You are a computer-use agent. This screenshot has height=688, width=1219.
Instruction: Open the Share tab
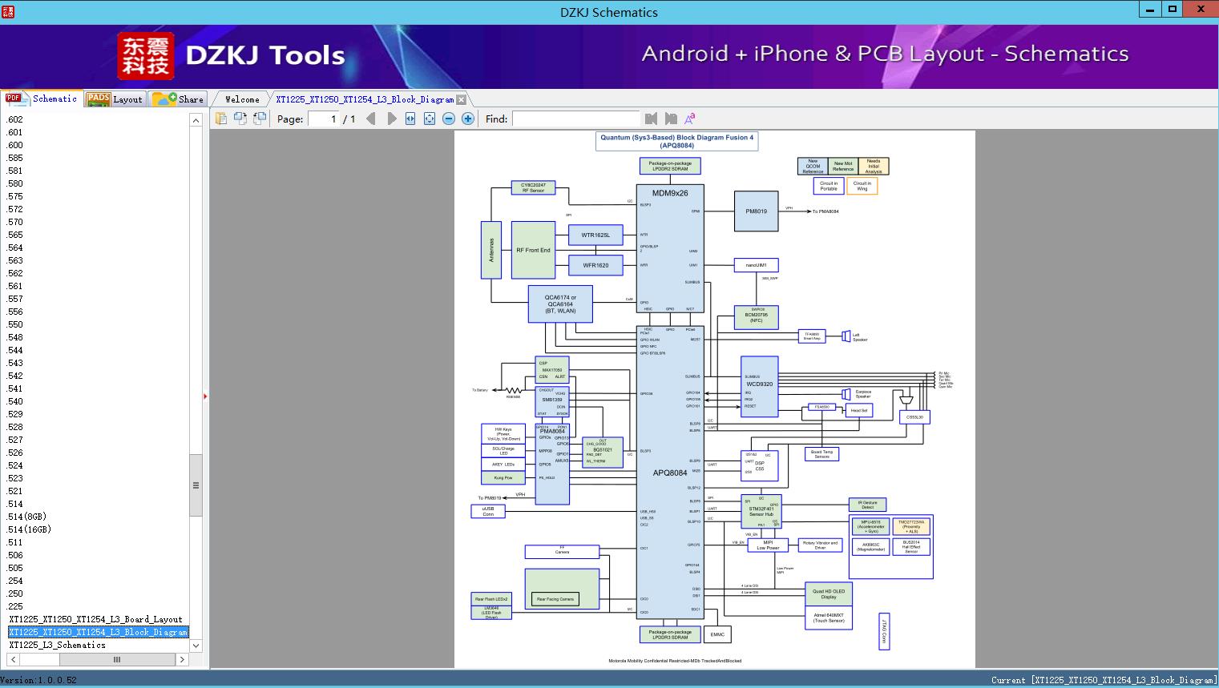[178, 99]
